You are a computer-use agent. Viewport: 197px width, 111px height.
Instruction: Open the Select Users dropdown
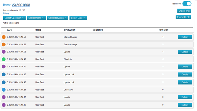[36, 18]
